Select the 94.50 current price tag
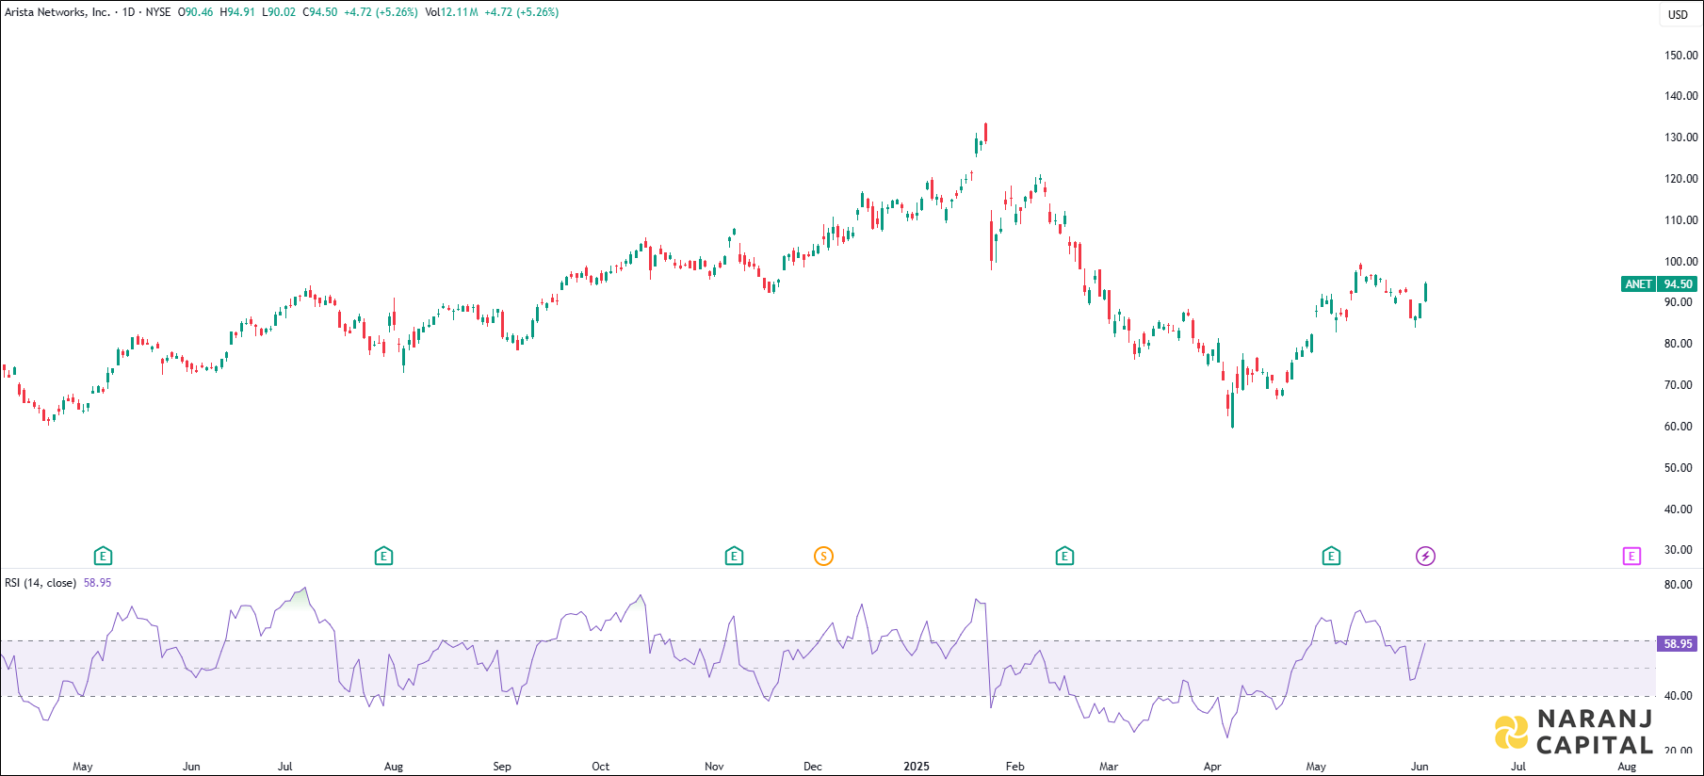Image resolution: width=1704 pixels, height=776 pixels. pos(1677,283)
